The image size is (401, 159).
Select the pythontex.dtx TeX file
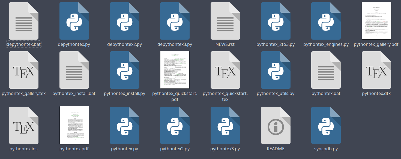[x=376, y=70]
